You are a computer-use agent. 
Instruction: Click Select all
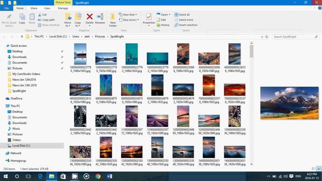point(182,15)
